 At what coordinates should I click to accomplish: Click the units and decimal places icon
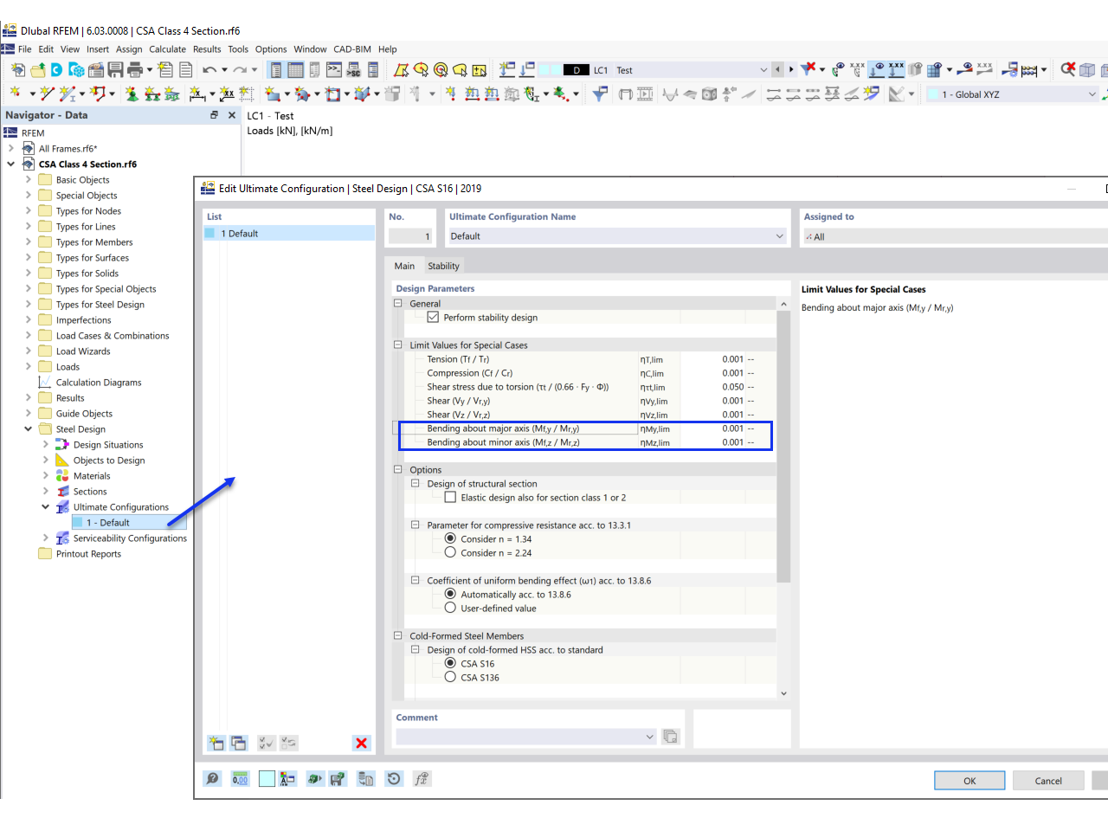(240, 779)
